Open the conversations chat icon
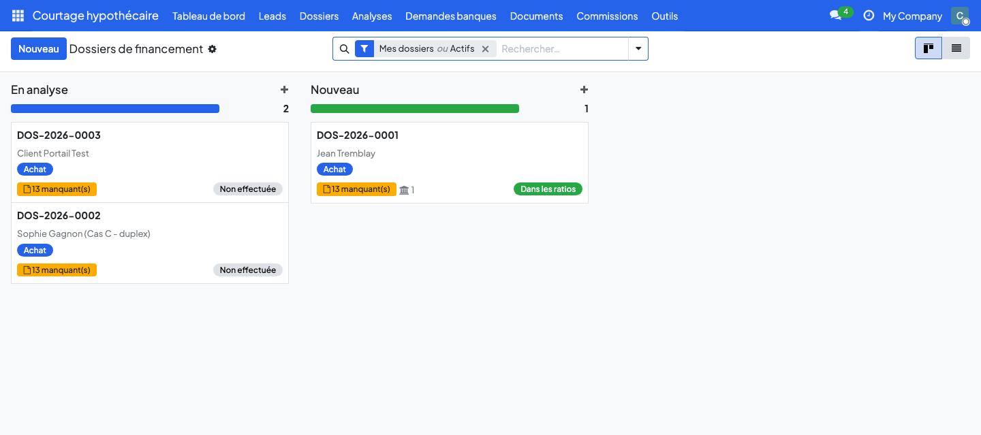 [835, 16]
